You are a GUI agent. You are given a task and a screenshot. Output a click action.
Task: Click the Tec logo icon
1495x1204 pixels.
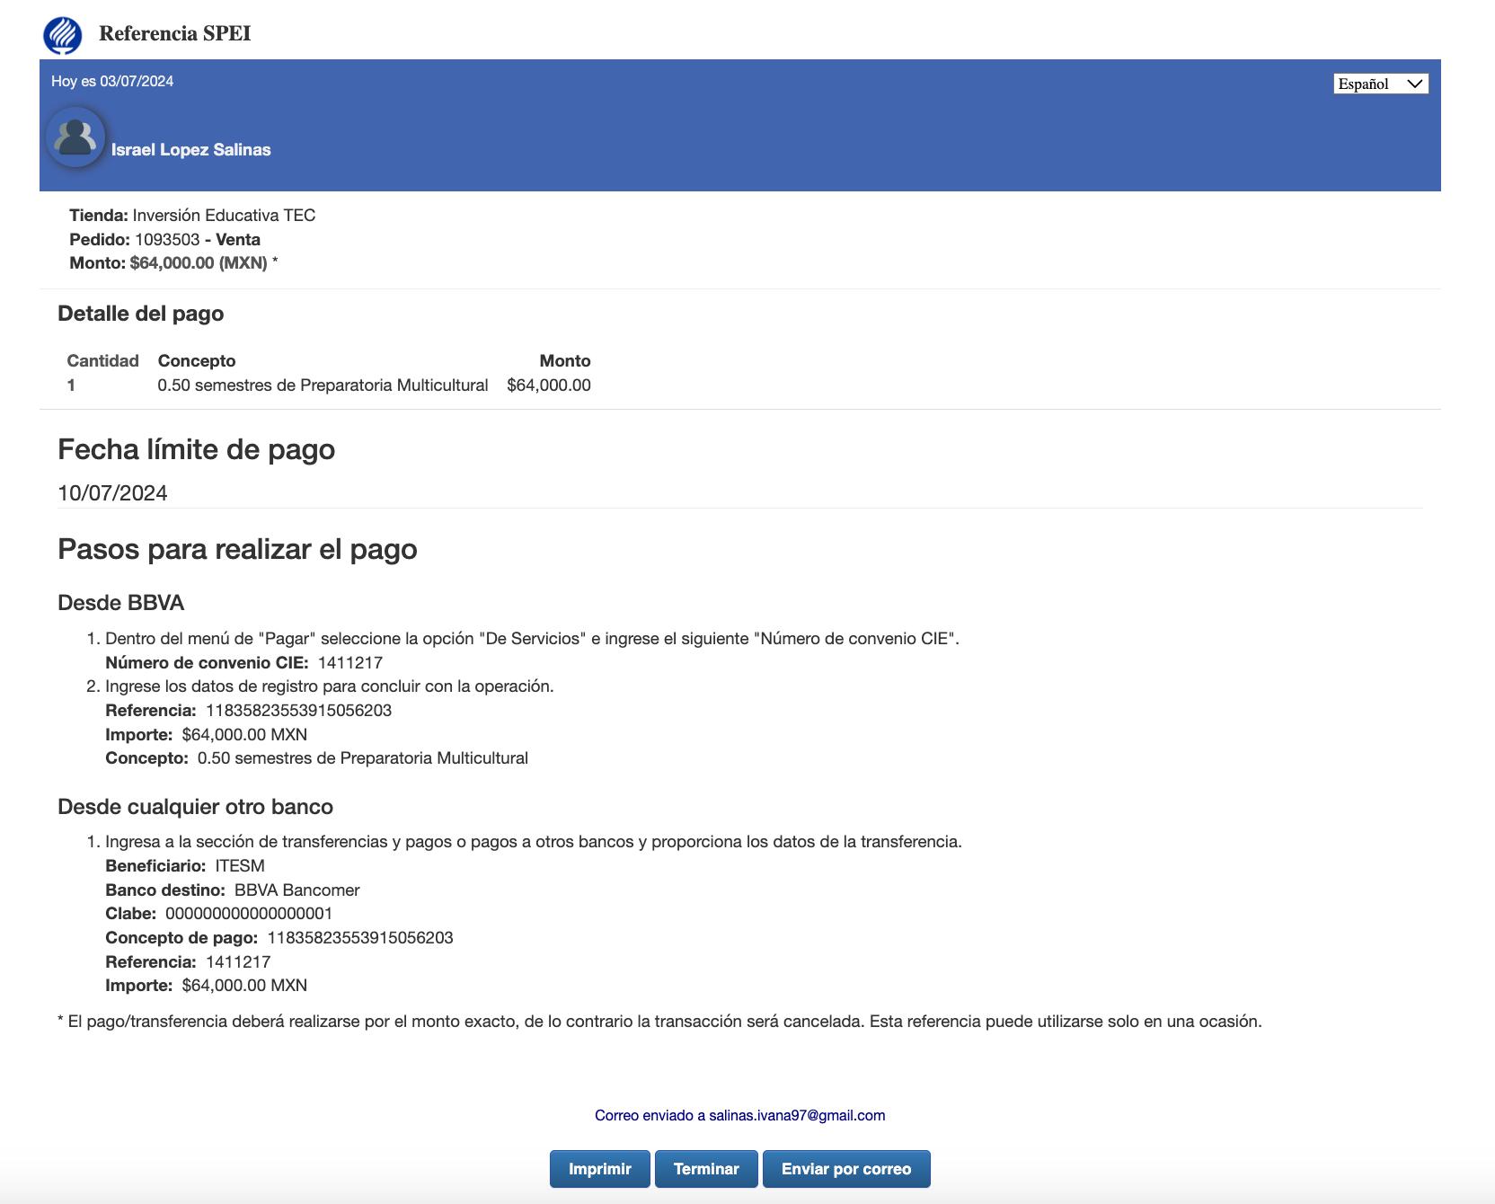pyautogui.click(x=62, y=34)
